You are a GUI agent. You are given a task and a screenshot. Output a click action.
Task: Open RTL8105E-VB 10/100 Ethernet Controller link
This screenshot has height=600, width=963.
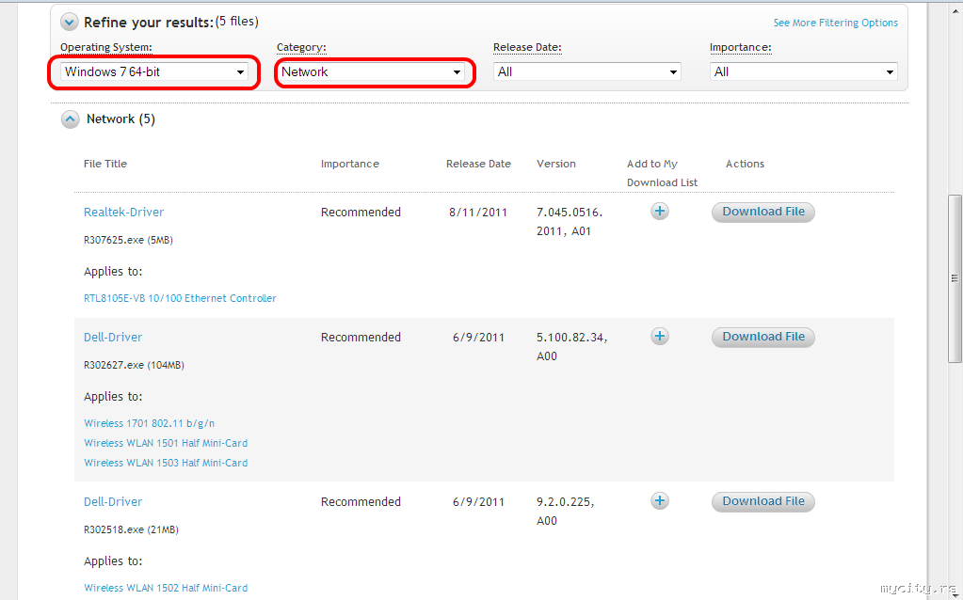180,298
